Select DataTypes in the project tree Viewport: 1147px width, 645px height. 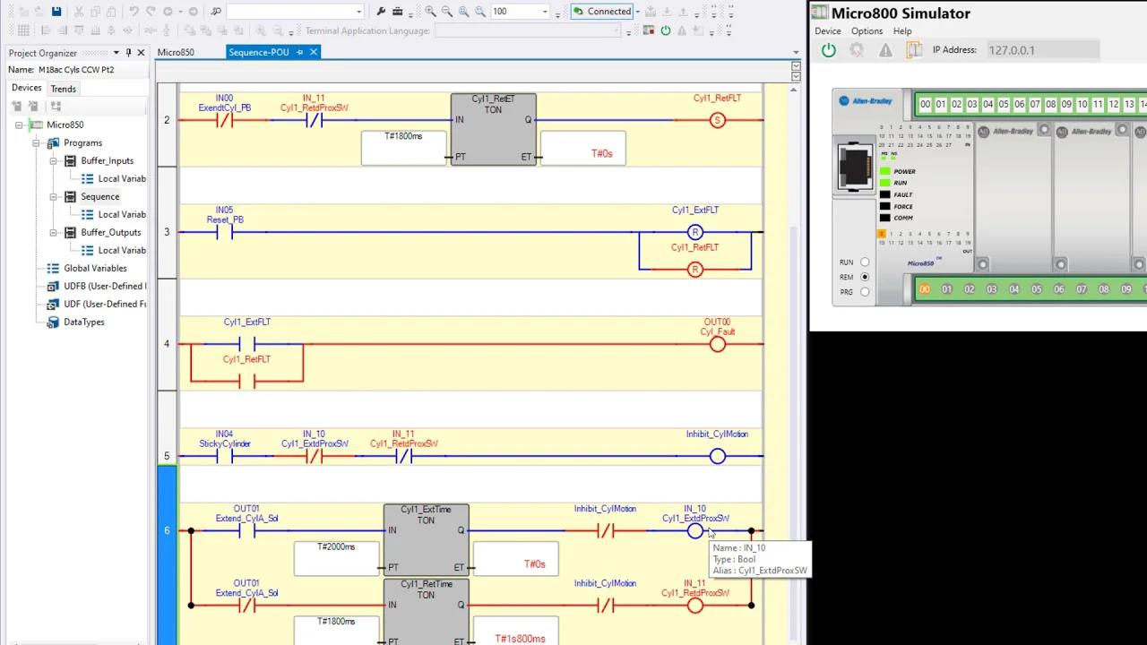tap(83, 322)
